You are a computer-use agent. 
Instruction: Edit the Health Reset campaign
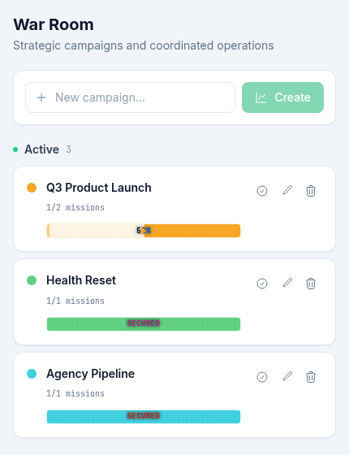click(x=287, y=283)
